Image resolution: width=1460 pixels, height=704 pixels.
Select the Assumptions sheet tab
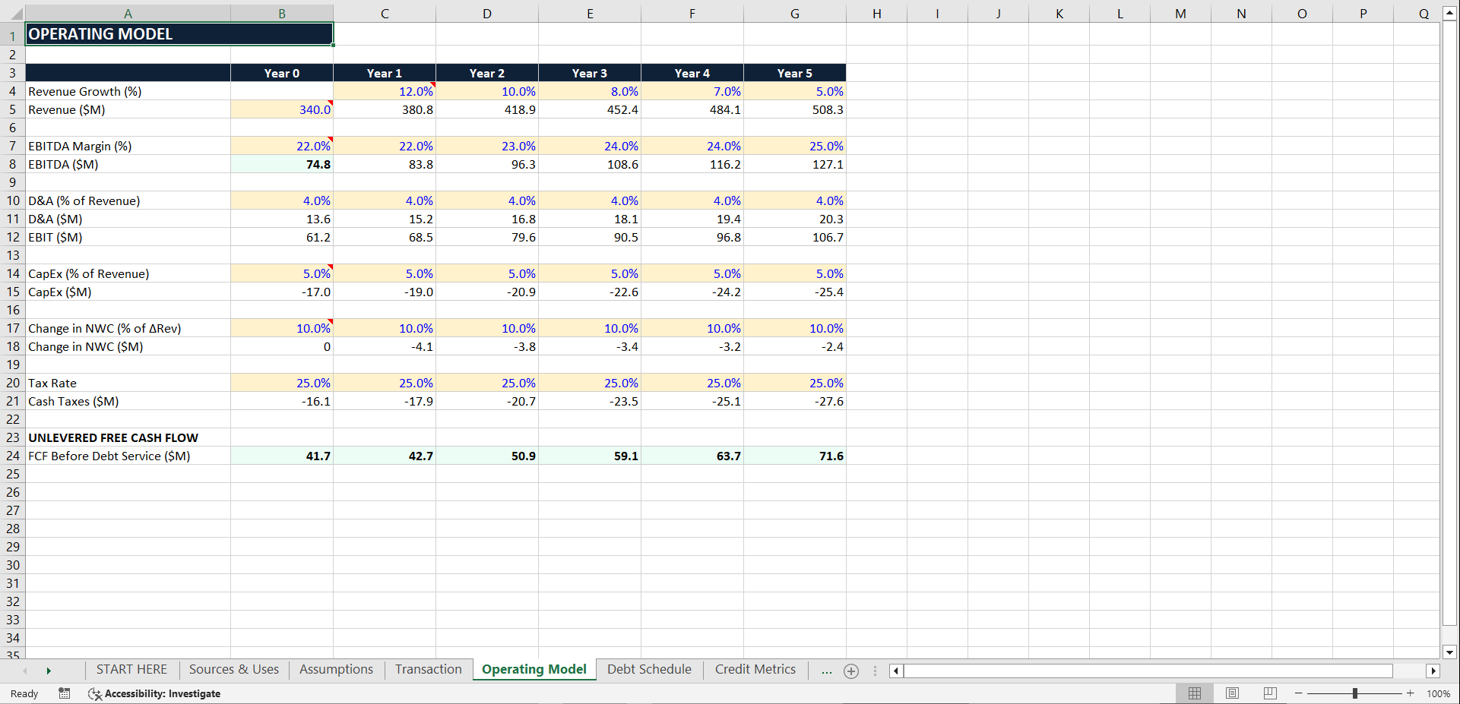click(335, 669)
